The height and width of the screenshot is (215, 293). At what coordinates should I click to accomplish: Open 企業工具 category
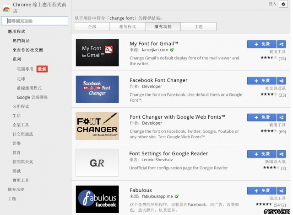[21, 125]
